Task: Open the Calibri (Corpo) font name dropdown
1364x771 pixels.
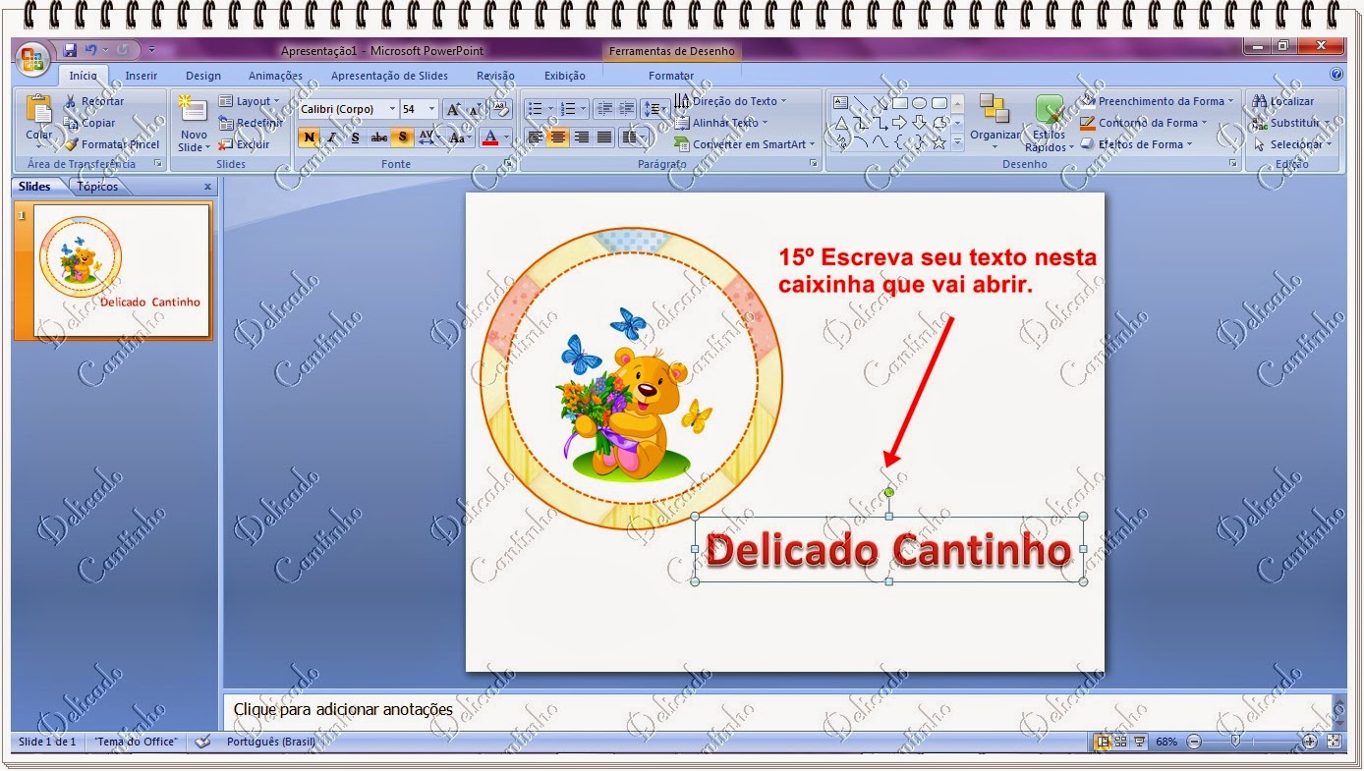Action: pyautogui.click(x=393, y=109)
